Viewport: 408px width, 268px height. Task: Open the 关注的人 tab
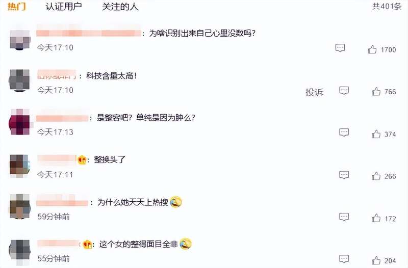[x=120, y=7]
